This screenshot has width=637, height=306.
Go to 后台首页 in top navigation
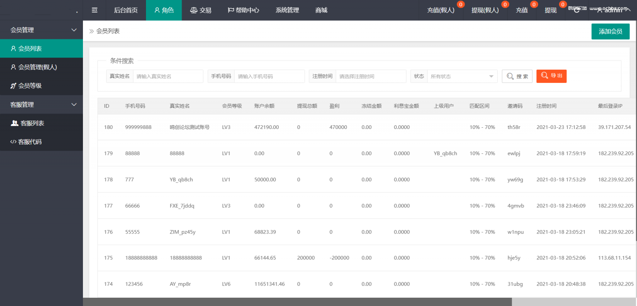[x=126, y=10]
